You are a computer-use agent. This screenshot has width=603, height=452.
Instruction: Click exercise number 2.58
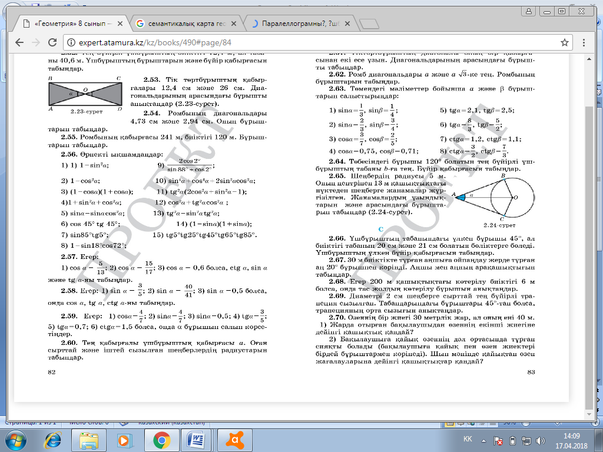pyautogui.click(x=69, y=291)
